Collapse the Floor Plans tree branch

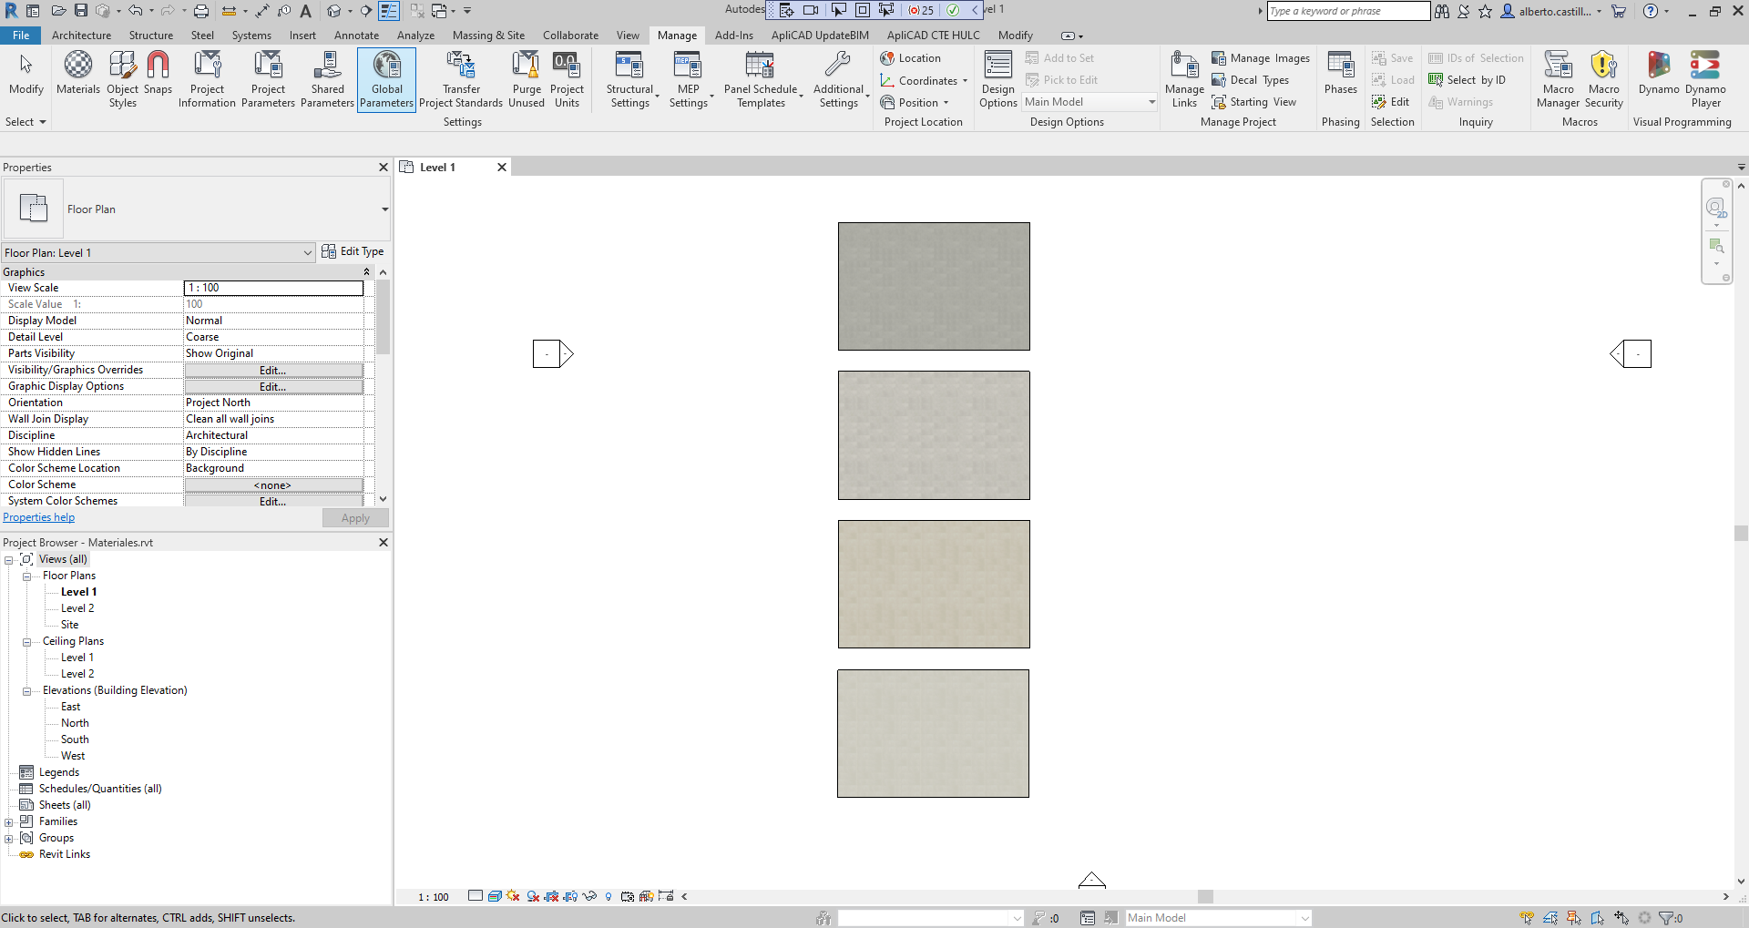pyautogui.click(x=27, y=576)
